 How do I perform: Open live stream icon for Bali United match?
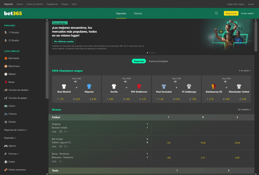point(61,147)
